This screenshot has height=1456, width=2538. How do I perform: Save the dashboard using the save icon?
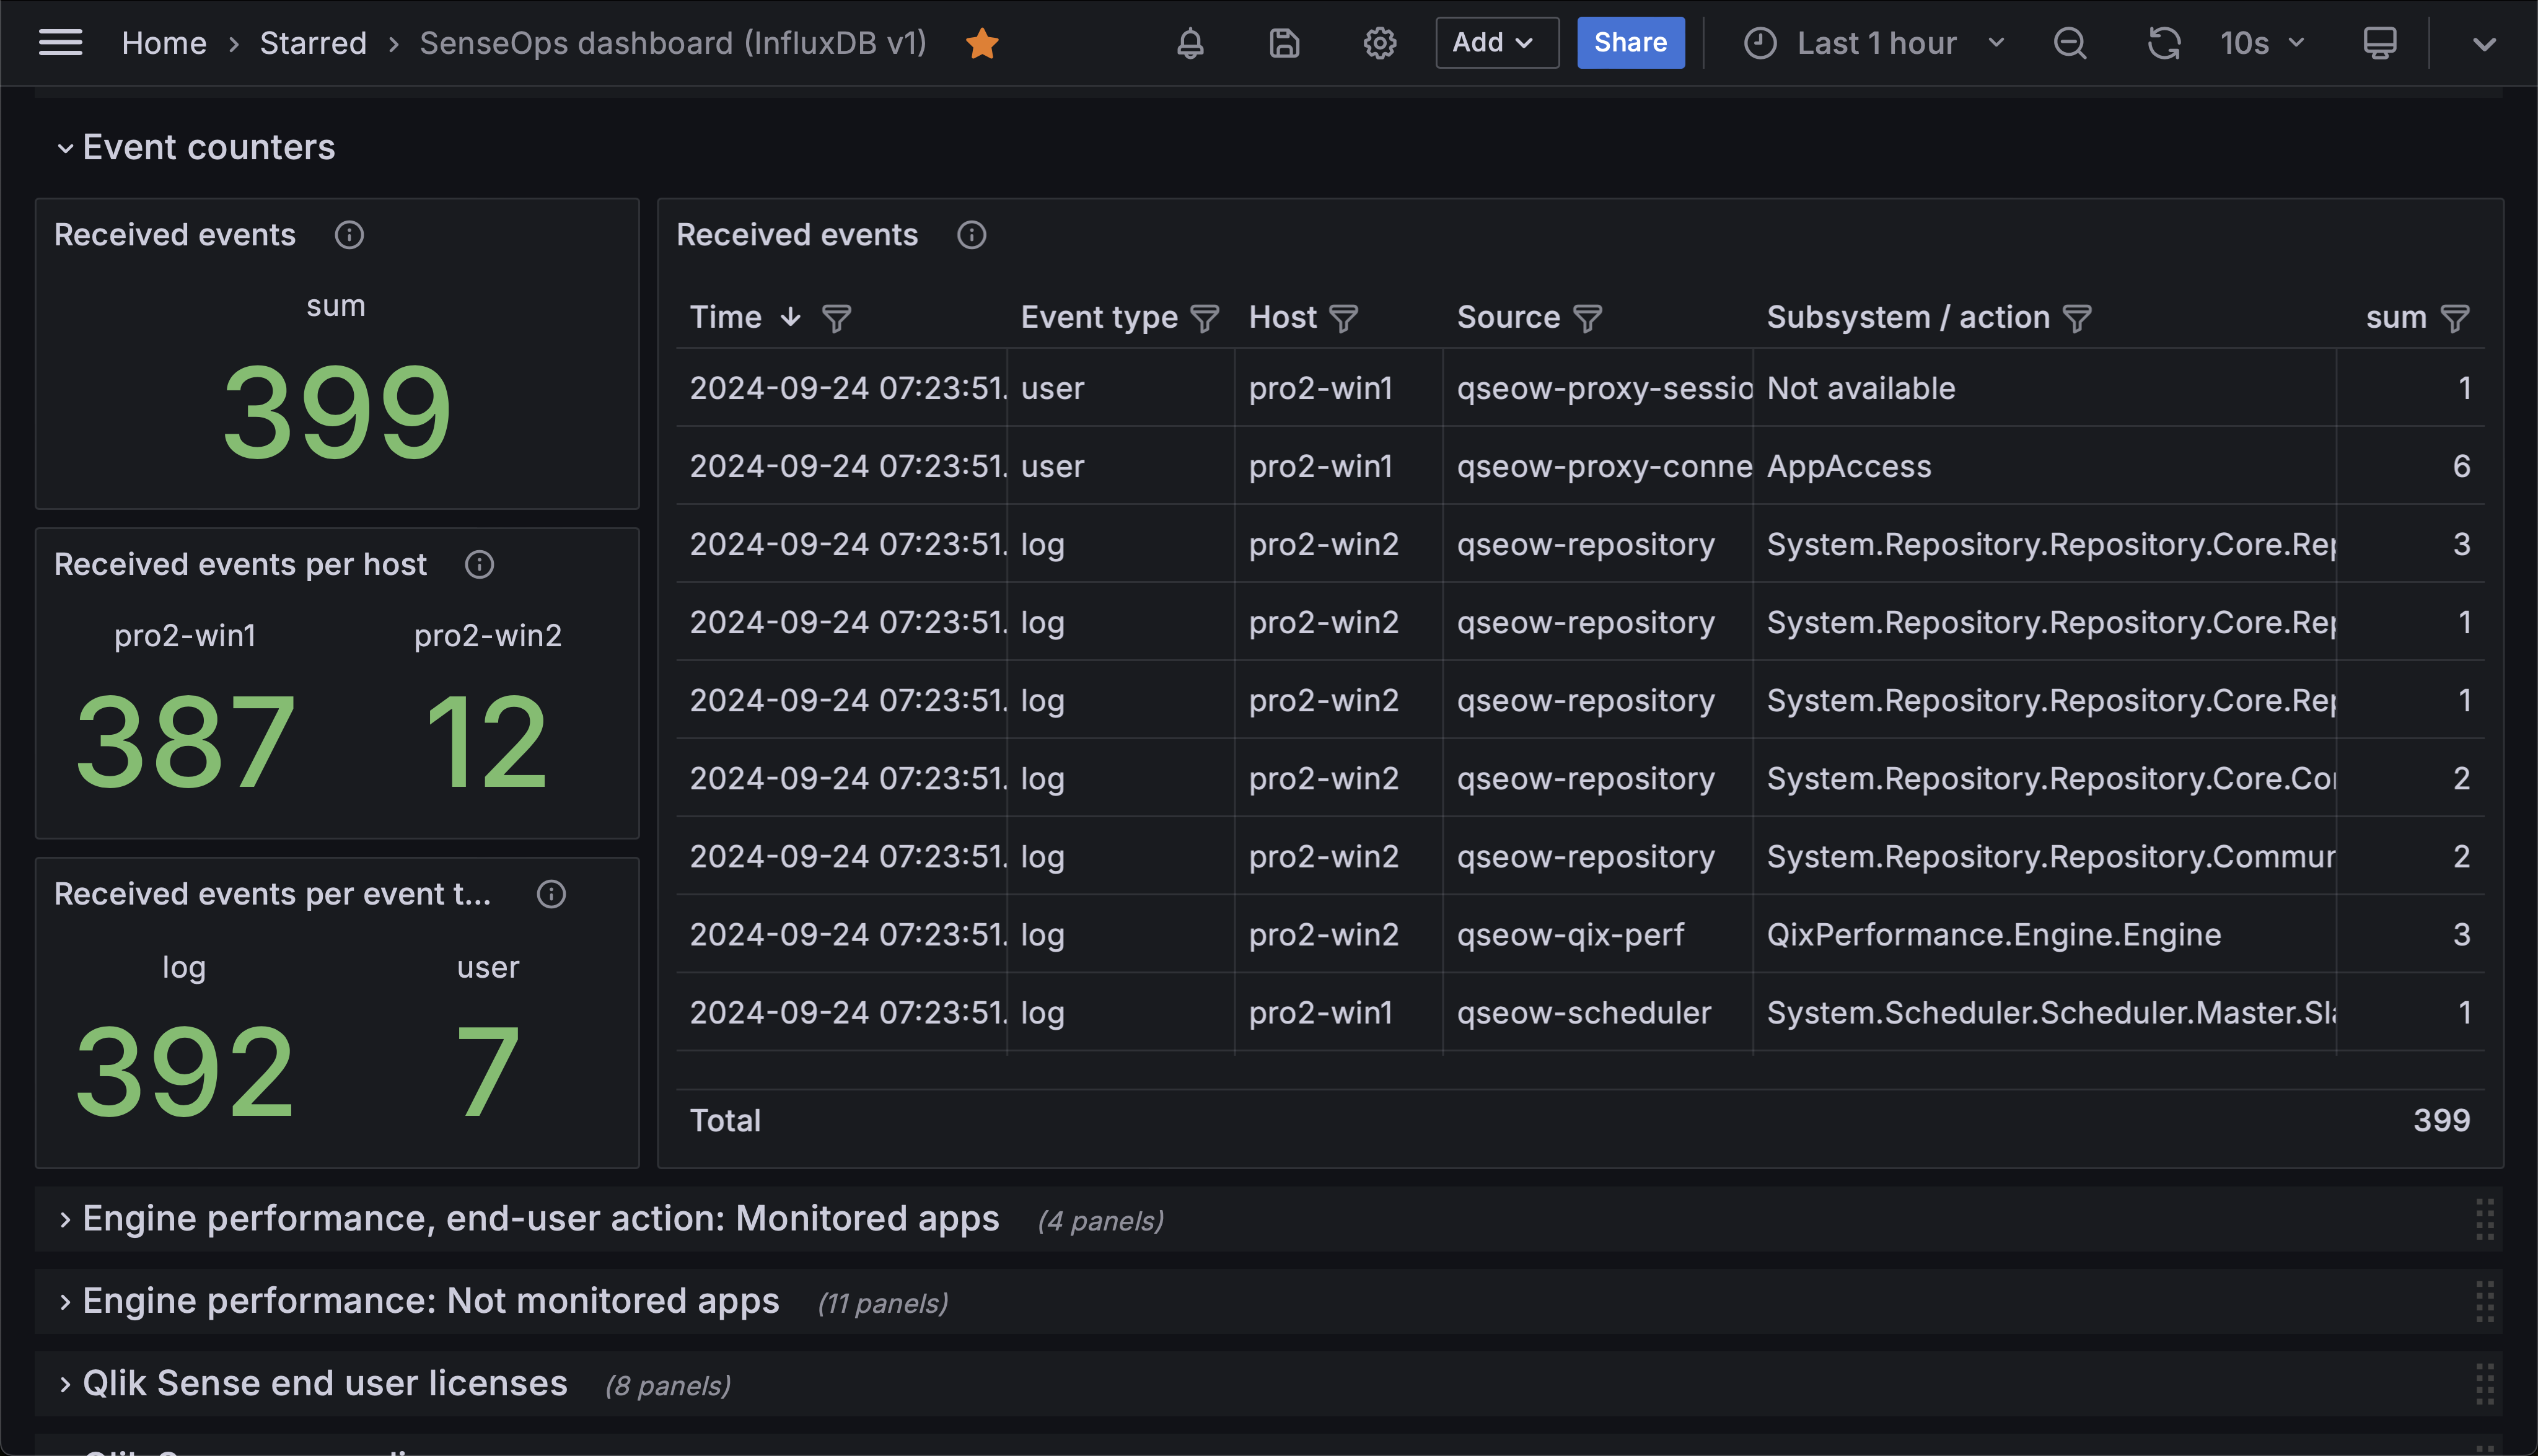(x=1284, y=43)
